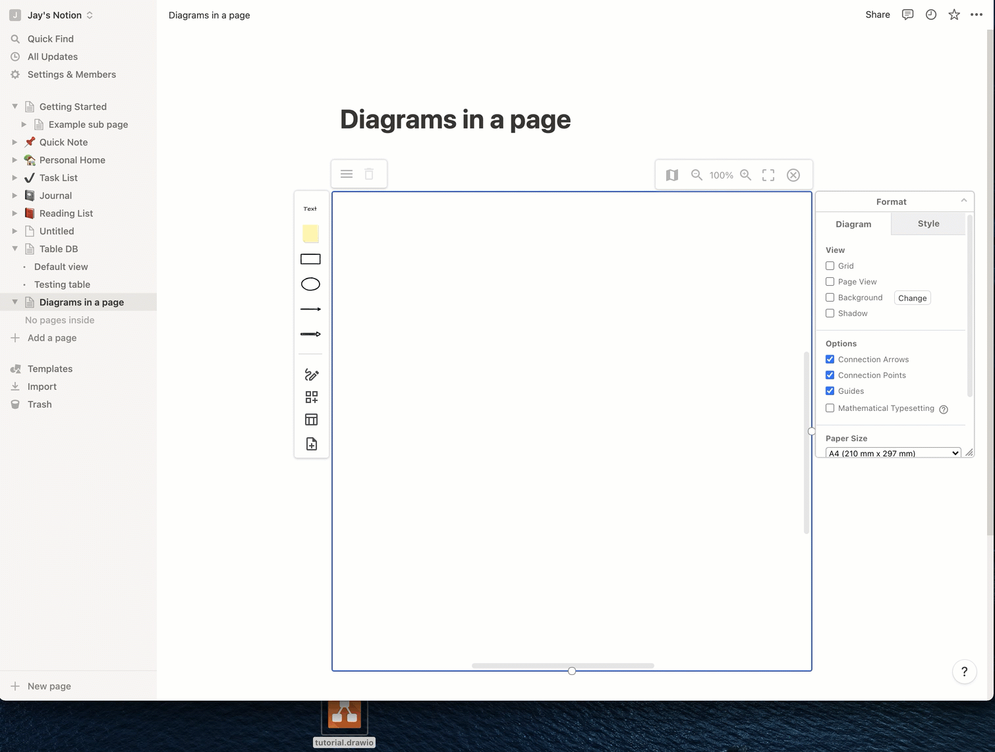
Task: Select the freehand drawing tool
Action: coord(310,374)
